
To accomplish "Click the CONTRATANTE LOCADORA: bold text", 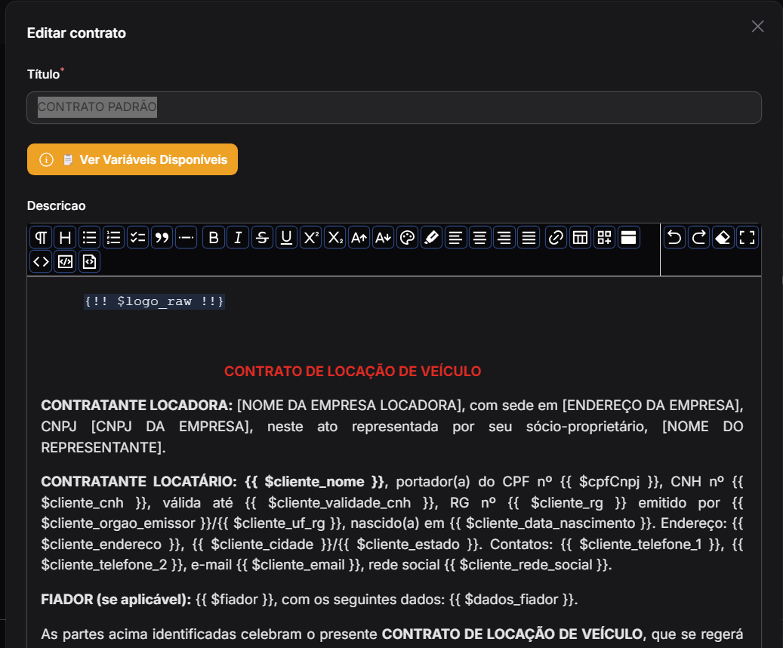I will [137, 405].
